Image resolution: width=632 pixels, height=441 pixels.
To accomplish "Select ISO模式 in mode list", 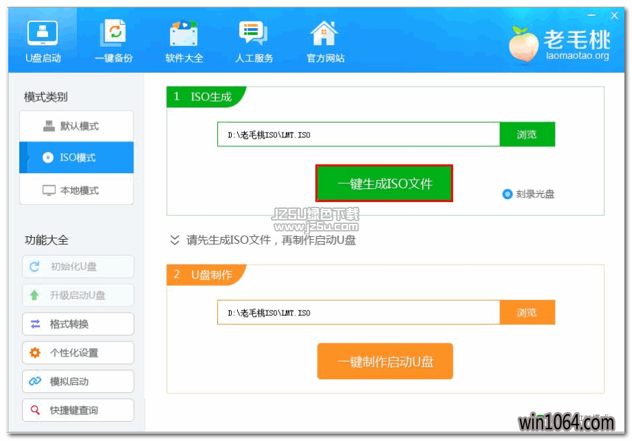I will click(76, 157).
